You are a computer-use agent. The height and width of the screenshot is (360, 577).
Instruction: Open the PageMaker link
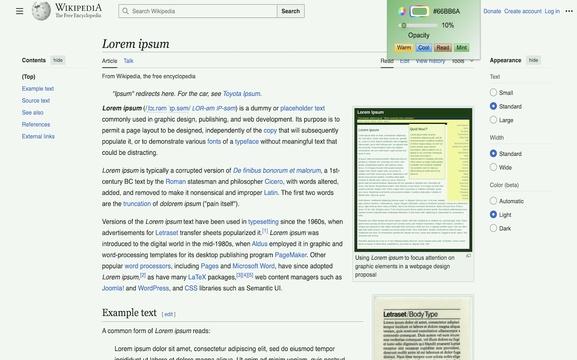291,255
